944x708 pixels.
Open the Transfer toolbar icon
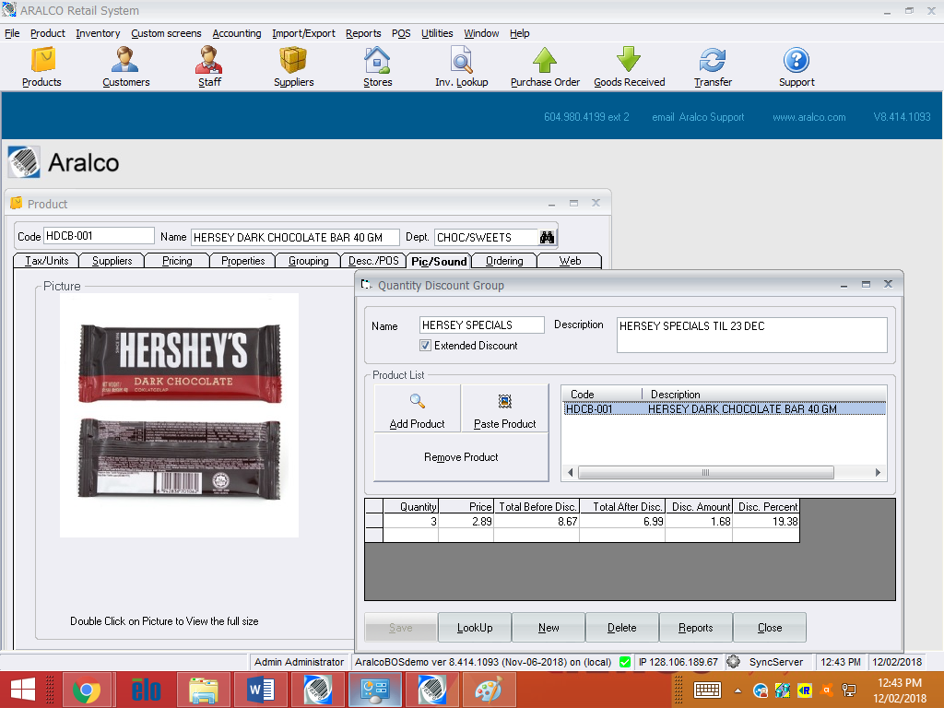713,66
